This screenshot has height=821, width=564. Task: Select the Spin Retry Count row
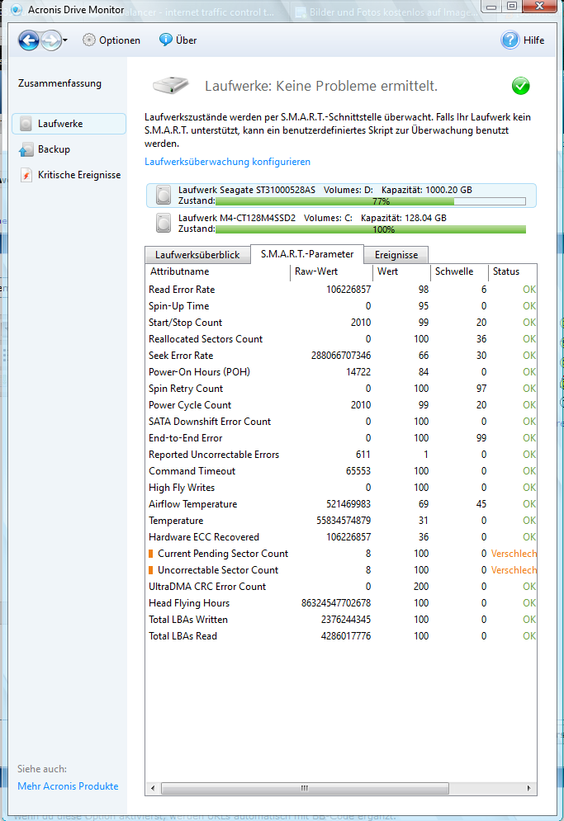(341, 389)
